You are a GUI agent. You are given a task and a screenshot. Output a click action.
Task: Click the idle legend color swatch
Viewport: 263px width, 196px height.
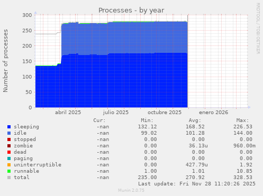9,133
